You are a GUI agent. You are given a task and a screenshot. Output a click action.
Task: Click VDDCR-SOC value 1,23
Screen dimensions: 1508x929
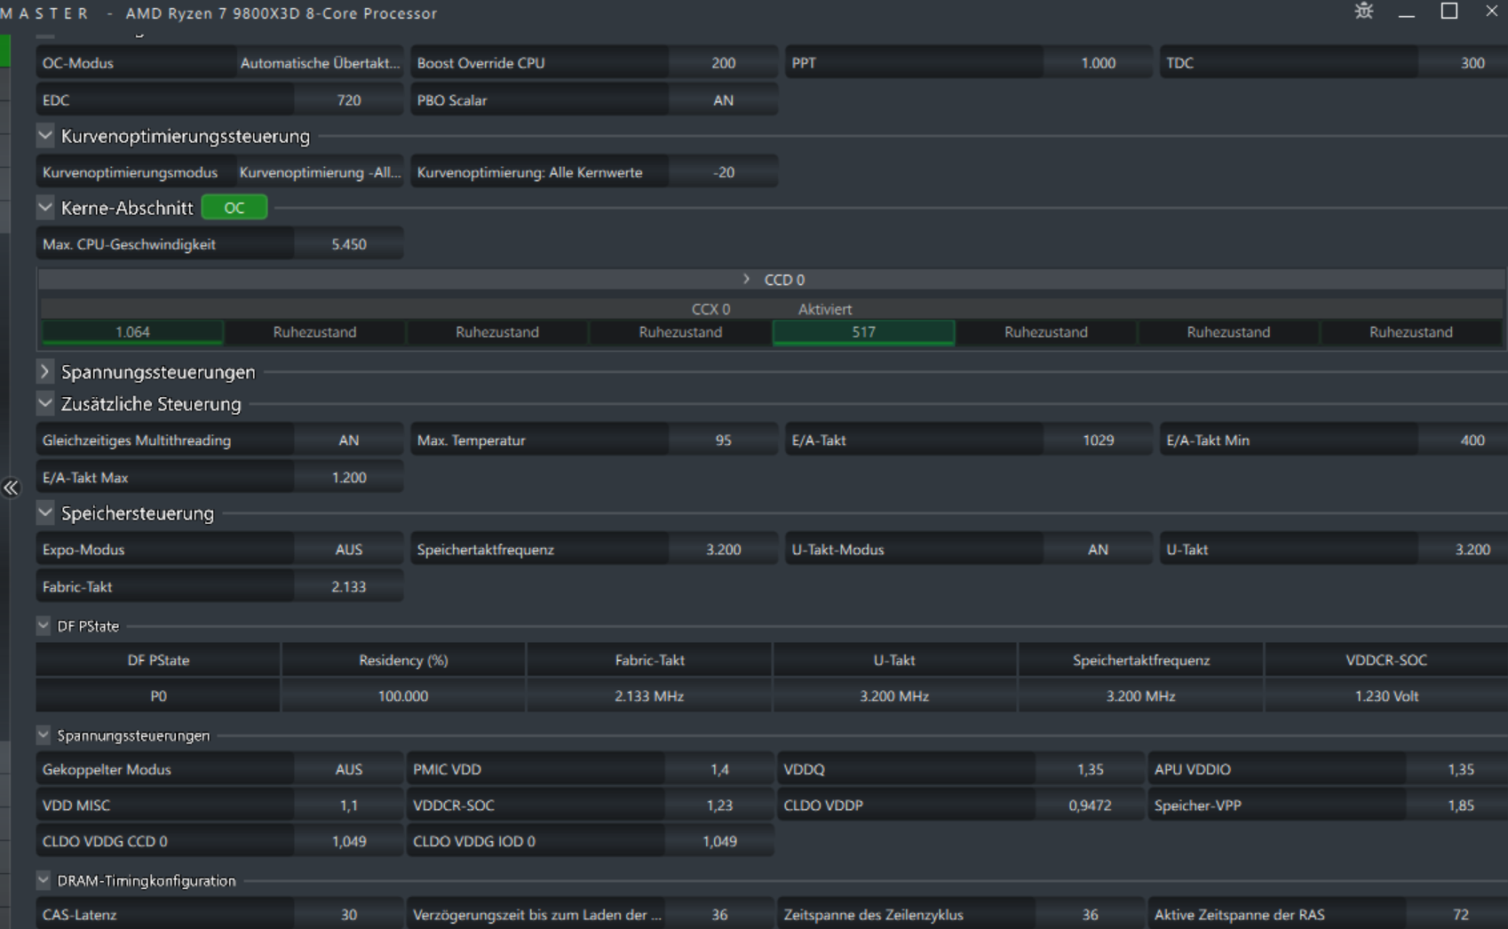click(x=719, y=806)
